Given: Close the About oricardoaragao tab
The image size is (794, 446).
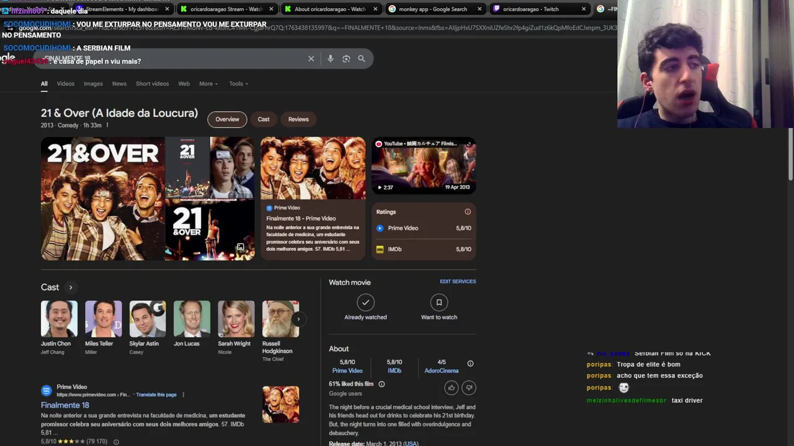Looking at the screenshot, I should pyautogui.click(x=375, y=9).
